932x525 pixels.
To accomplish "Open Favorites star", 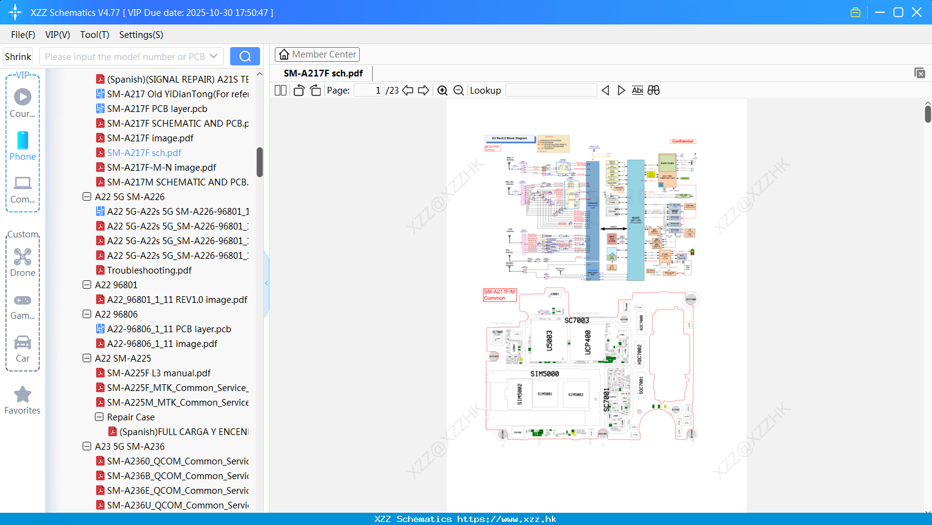I will tap(23, 400).
